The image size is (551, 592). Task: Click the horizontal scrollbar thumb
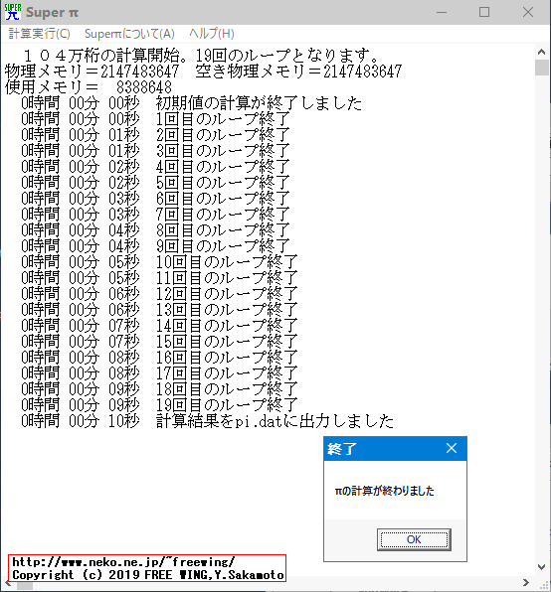(25, 586)
